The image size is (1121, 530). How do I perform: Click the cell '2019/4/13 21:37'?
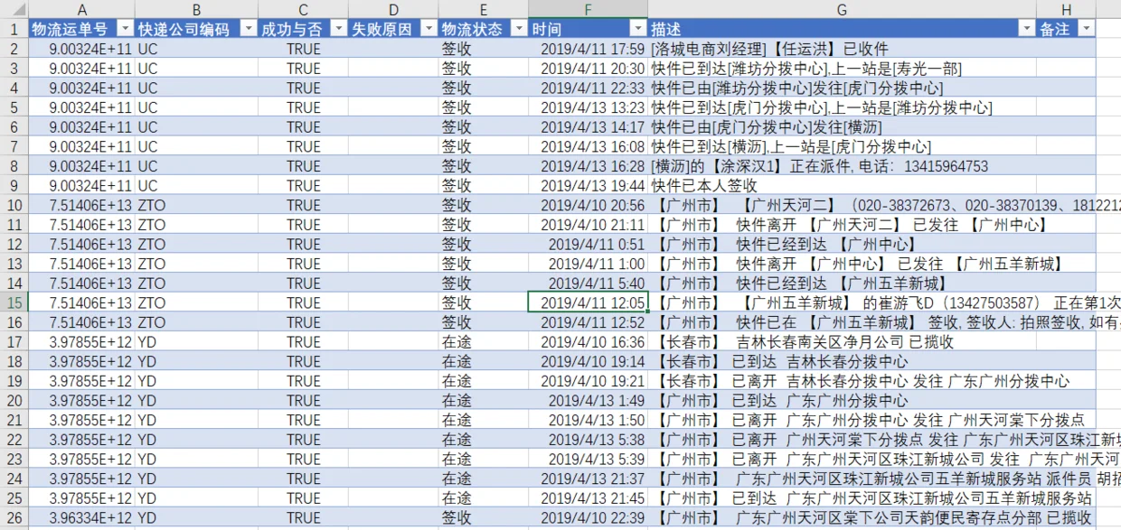click(x=589, y=479)
